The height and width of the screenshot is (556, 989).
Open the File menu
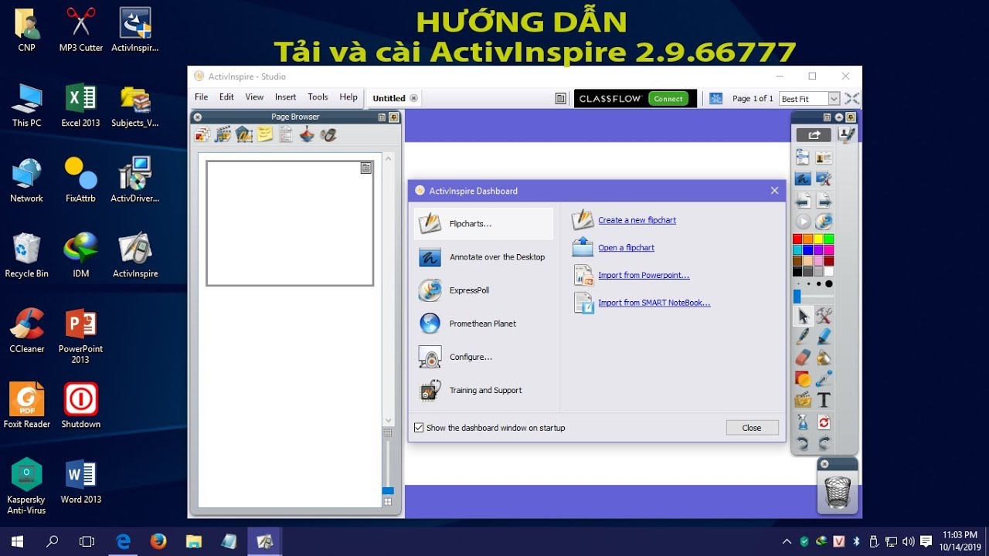(x=201, y=97)
